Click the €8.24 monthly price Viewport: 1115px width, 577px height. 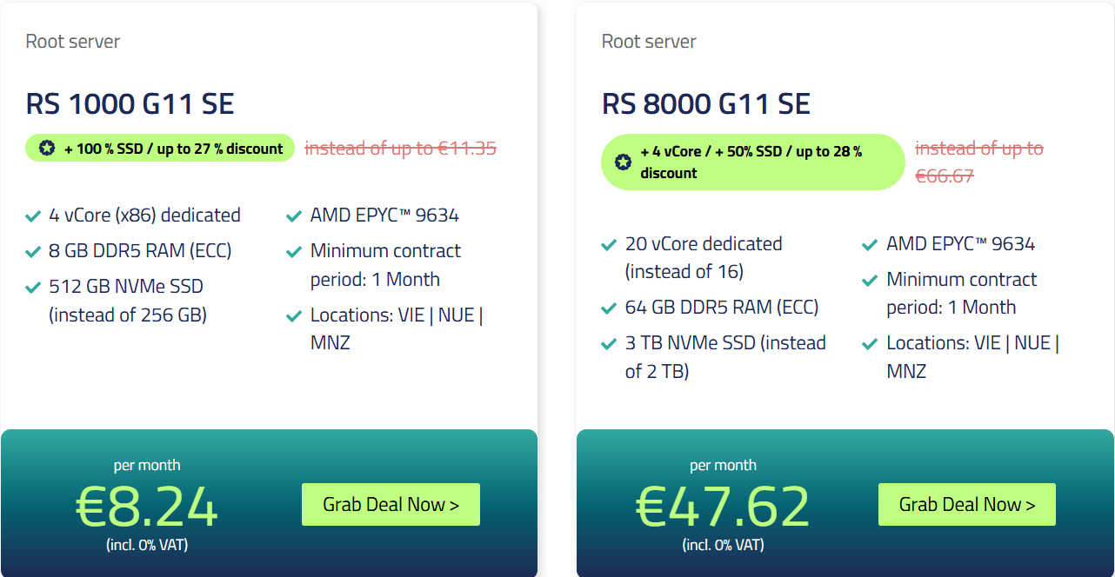click(x=147, y=507)
